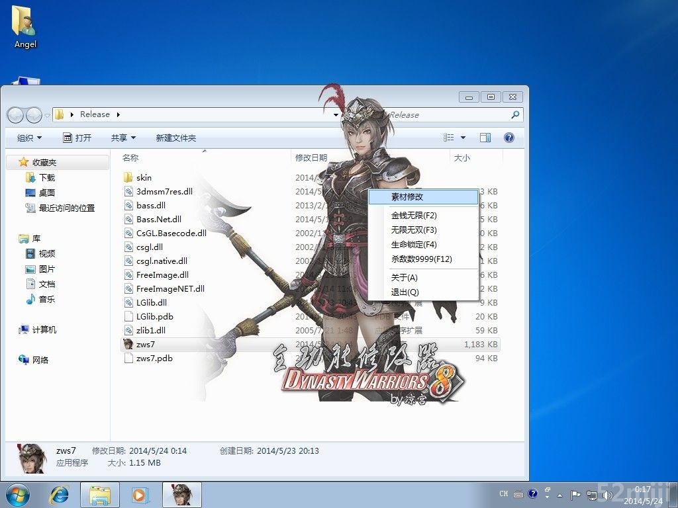Toggle the preview pane icon
Screen dimensions: 678x508
pyautogui.click(x=485, y=138)
